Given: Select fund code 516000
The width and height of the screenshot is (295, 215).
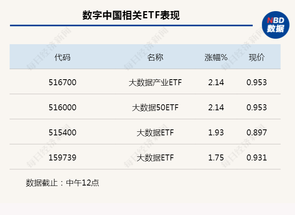Looking at the screenshot, I should (x=63, y=107).
